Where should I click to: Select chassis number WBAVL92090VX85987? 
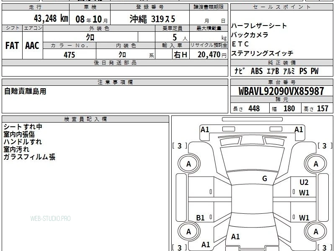click(x=281, y=91)
